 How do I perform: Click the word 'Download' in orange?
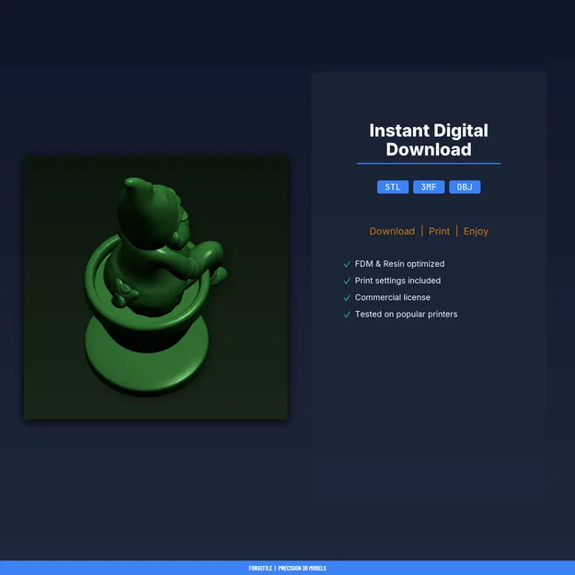click(392, 231)
